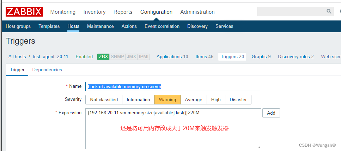Open Items 46 link
Image resolution: width=341 pixels, height=151 pixels.
[x=205, y=57]
